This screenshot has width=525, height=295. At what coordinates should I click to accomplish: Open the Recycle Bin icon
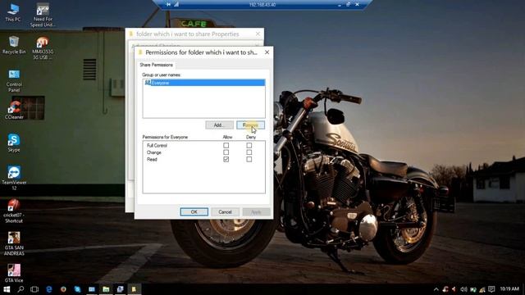(x=14, y=45)
